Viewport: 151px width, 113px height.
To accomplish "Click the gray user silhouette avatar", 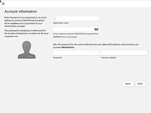I will click(27, 50).
